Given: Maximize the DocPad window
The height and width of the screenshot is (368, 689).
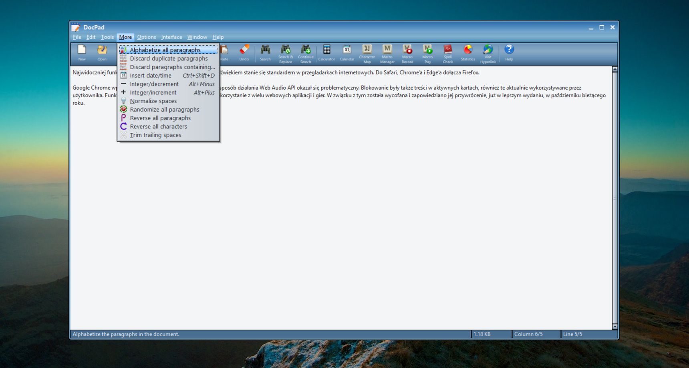Looking at the screenshot, I should click(602, 27).
